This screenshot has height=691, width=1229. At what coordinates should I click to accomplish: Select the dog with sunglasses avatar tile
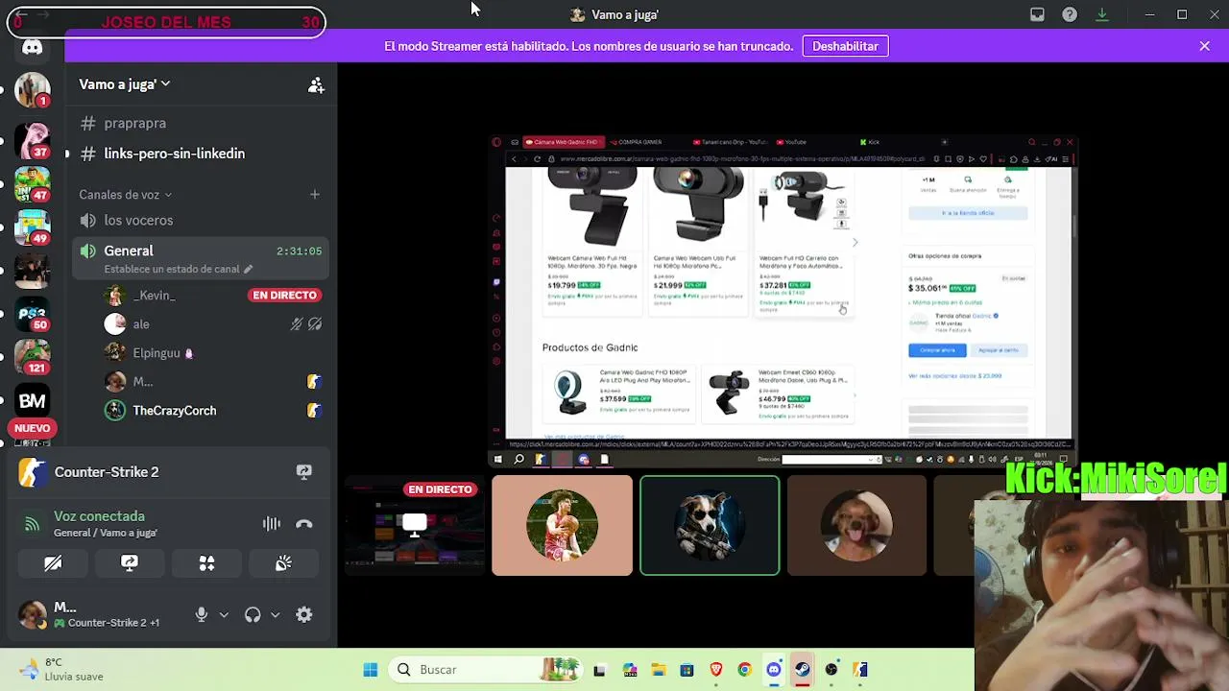710,526
